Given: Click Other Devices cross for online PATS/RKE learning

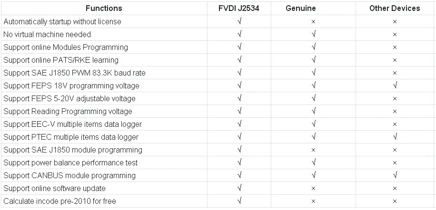Looking at the screenshot, I should [395, 60].
